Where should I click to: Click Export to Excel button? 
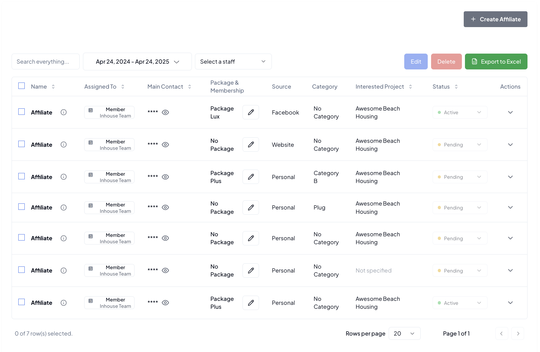coord(496,62)
